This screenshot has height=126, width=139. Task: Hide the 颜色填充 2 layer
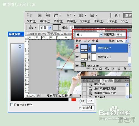(x=77, y=48)
